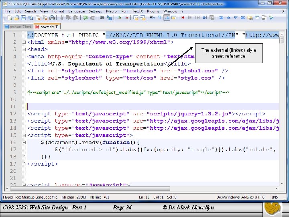The width and height of the screenshot is (289, 217).
Task: Toggle INS mode in status bar
Action: (275, 197)
